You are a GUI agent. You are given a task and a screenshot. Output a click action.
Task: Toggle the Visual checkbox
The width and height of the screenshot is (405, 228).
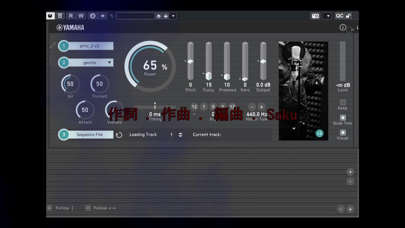[x=343, y=133]
